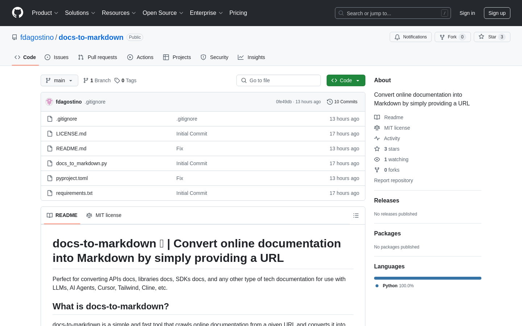Switch to the Issues tab
Screen dimensions: 522x326
pyautogui.click(x=57, y=57)
